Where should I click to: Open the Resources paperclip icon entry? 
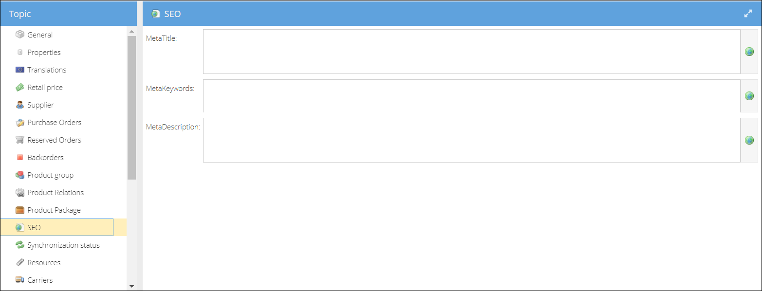[x=20, y=262]
